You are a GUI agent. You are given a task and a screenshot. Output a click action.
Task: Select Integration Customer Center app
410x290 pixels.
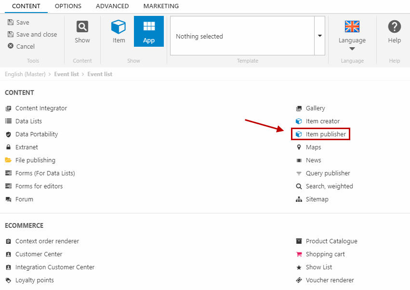pyautogui.click(x=50, y=267)
